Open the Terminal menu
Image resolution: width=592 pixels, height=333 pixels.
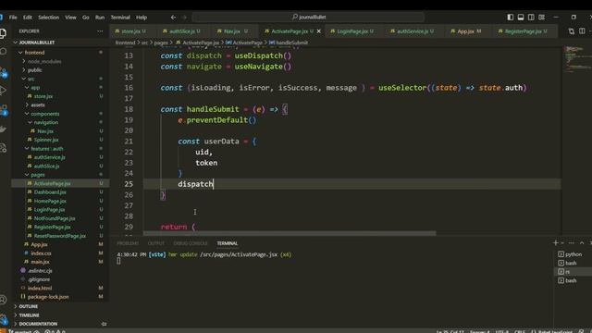(120, 18)
